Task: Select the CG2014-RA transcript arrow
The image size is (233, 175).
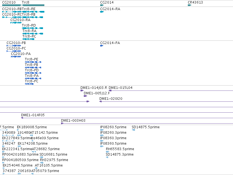Action: tap(102, 12)
